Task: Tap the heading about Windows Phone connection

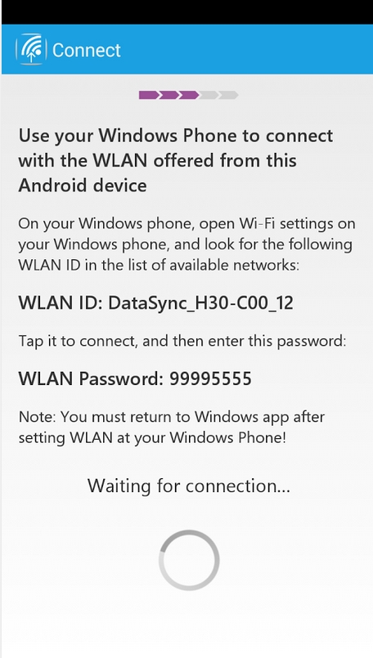Action: coord(176,161)
